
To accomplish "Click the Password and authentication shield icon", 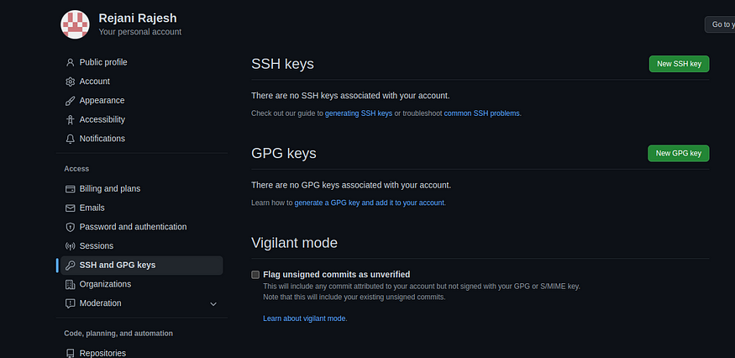I will click(70, 227).
